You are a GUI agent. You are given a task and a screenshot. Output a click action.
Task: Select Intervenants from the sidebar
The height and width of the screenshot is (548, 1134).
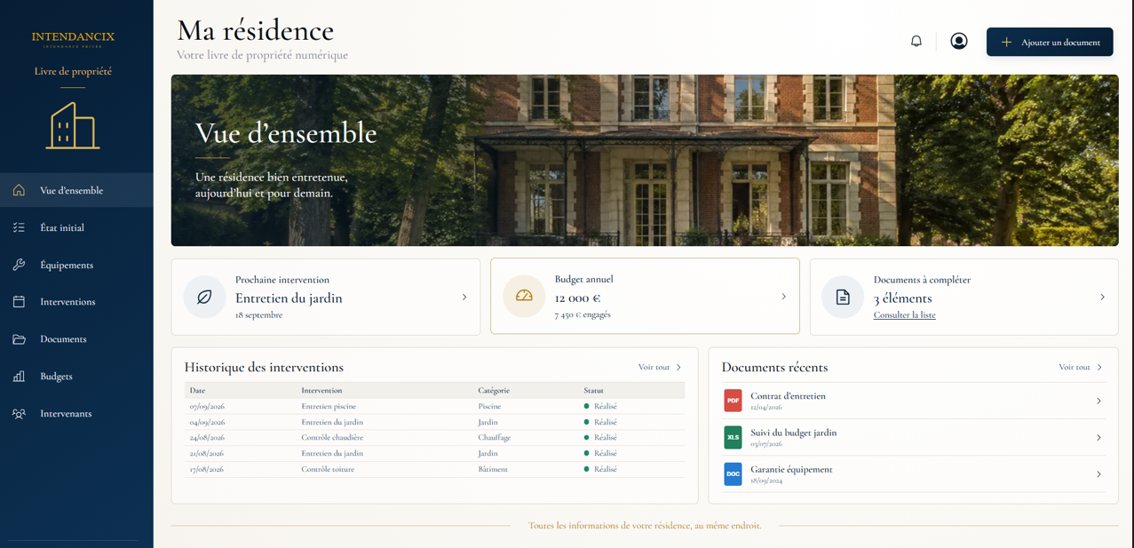pos(76,414)
